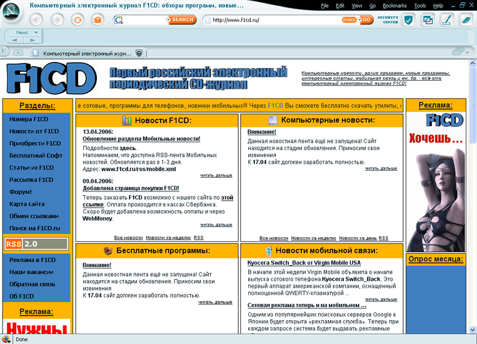This screenshot has height=344, width=477.
Task: Open Обновление раздела Мобильные новости! headline
Action: (x=141, y=139)
